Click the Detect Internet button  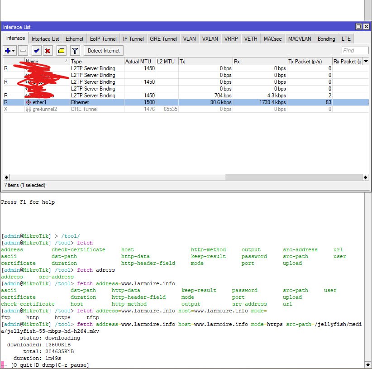pos(104,51)
